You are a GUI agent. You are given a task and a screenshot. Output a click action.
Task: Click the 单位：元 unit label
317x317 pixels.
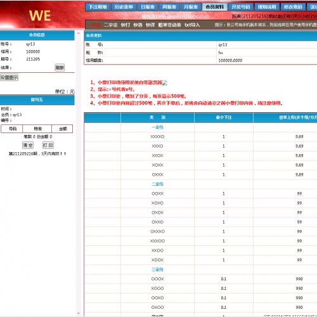pos(65,91)
